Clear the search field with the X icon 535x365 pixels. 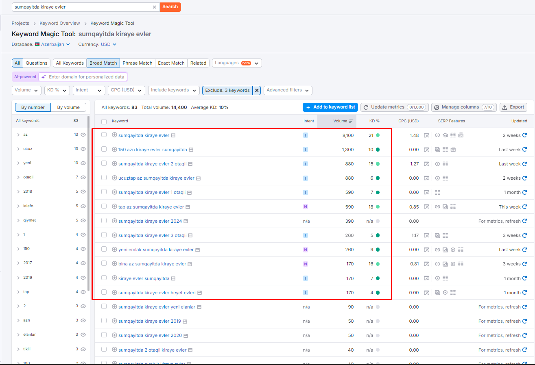tap(155, 7)
